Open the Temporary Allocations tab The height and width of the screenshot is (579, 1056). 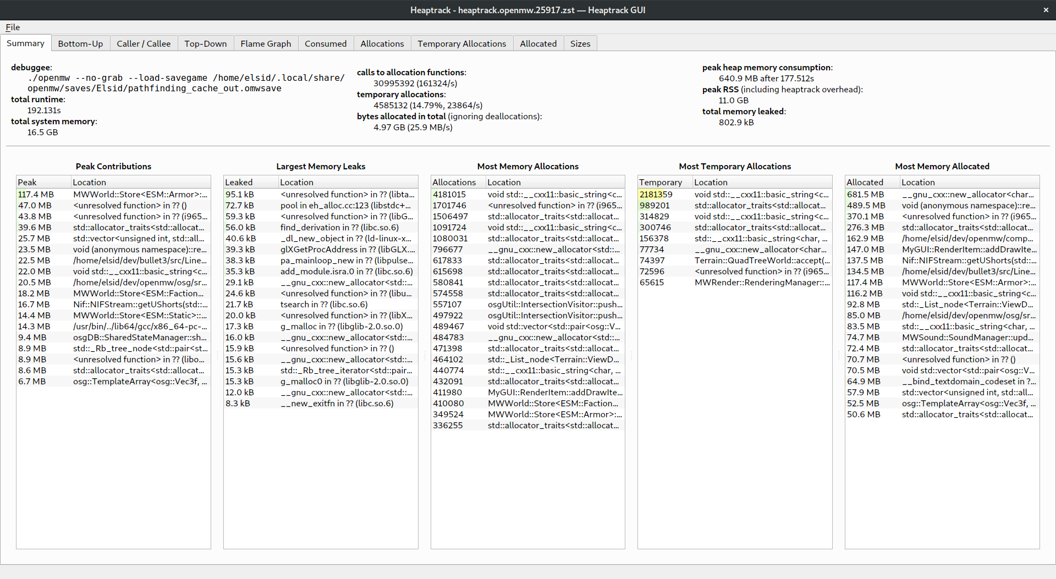coord(461,43)
